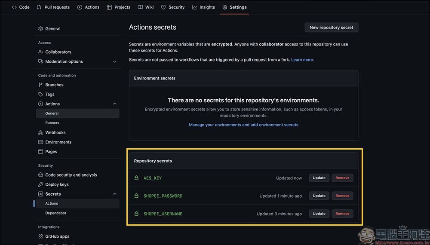Select Runners under Actions
This screenshot has height=245, width=430.
[x=52, y=123]
